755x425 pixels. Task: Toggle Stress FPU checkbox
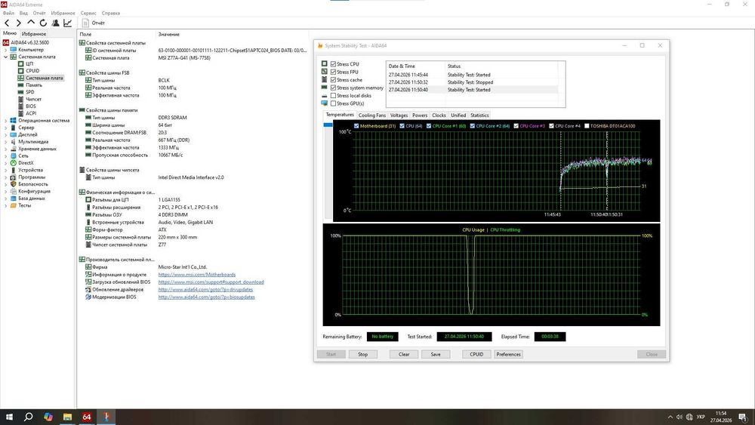coord(333,72)
